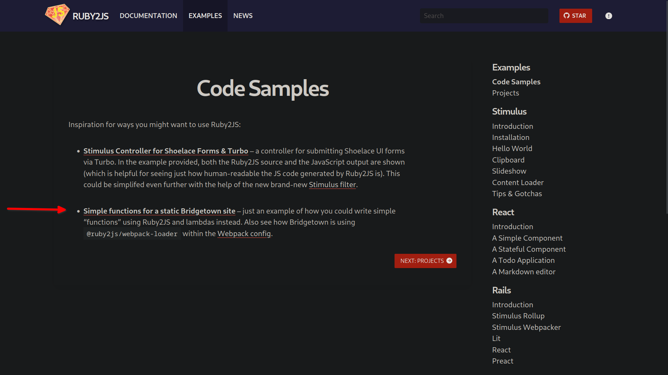Click inside the Search field

click(x=484, y=16)
